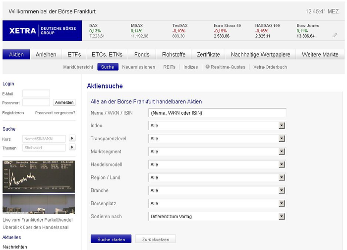Open Überblick über den Handelssaal link

coord(36,227)
